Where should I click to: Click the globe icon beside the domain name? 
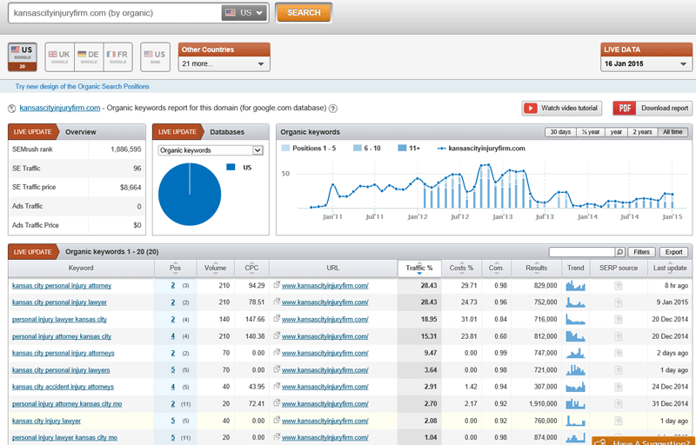coord(12,108)
